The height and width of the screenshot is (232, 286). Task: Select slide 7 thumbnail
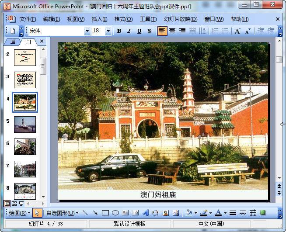[x=25, y=169]
